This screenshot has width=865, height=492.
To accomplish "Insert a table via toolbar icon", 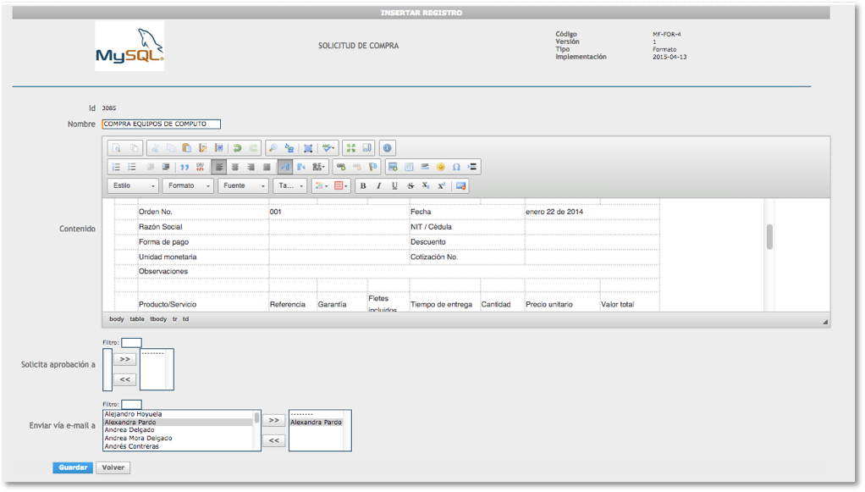I will 409,167.
